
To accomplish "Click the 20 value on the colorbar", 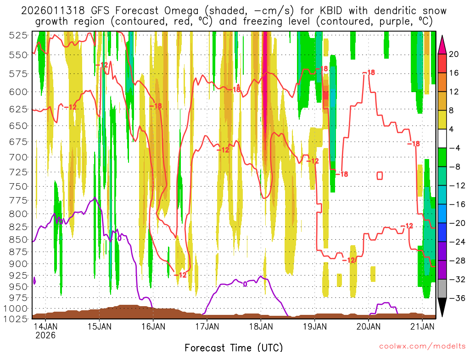I will [454, 54].
